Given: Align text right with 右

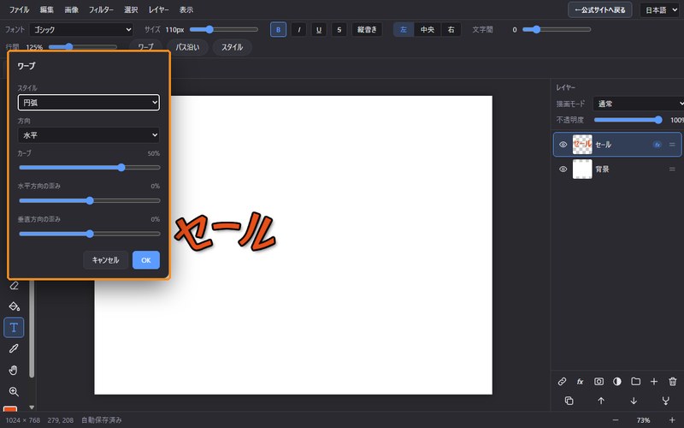Looking at the screenshot, I should pos(451,30).
